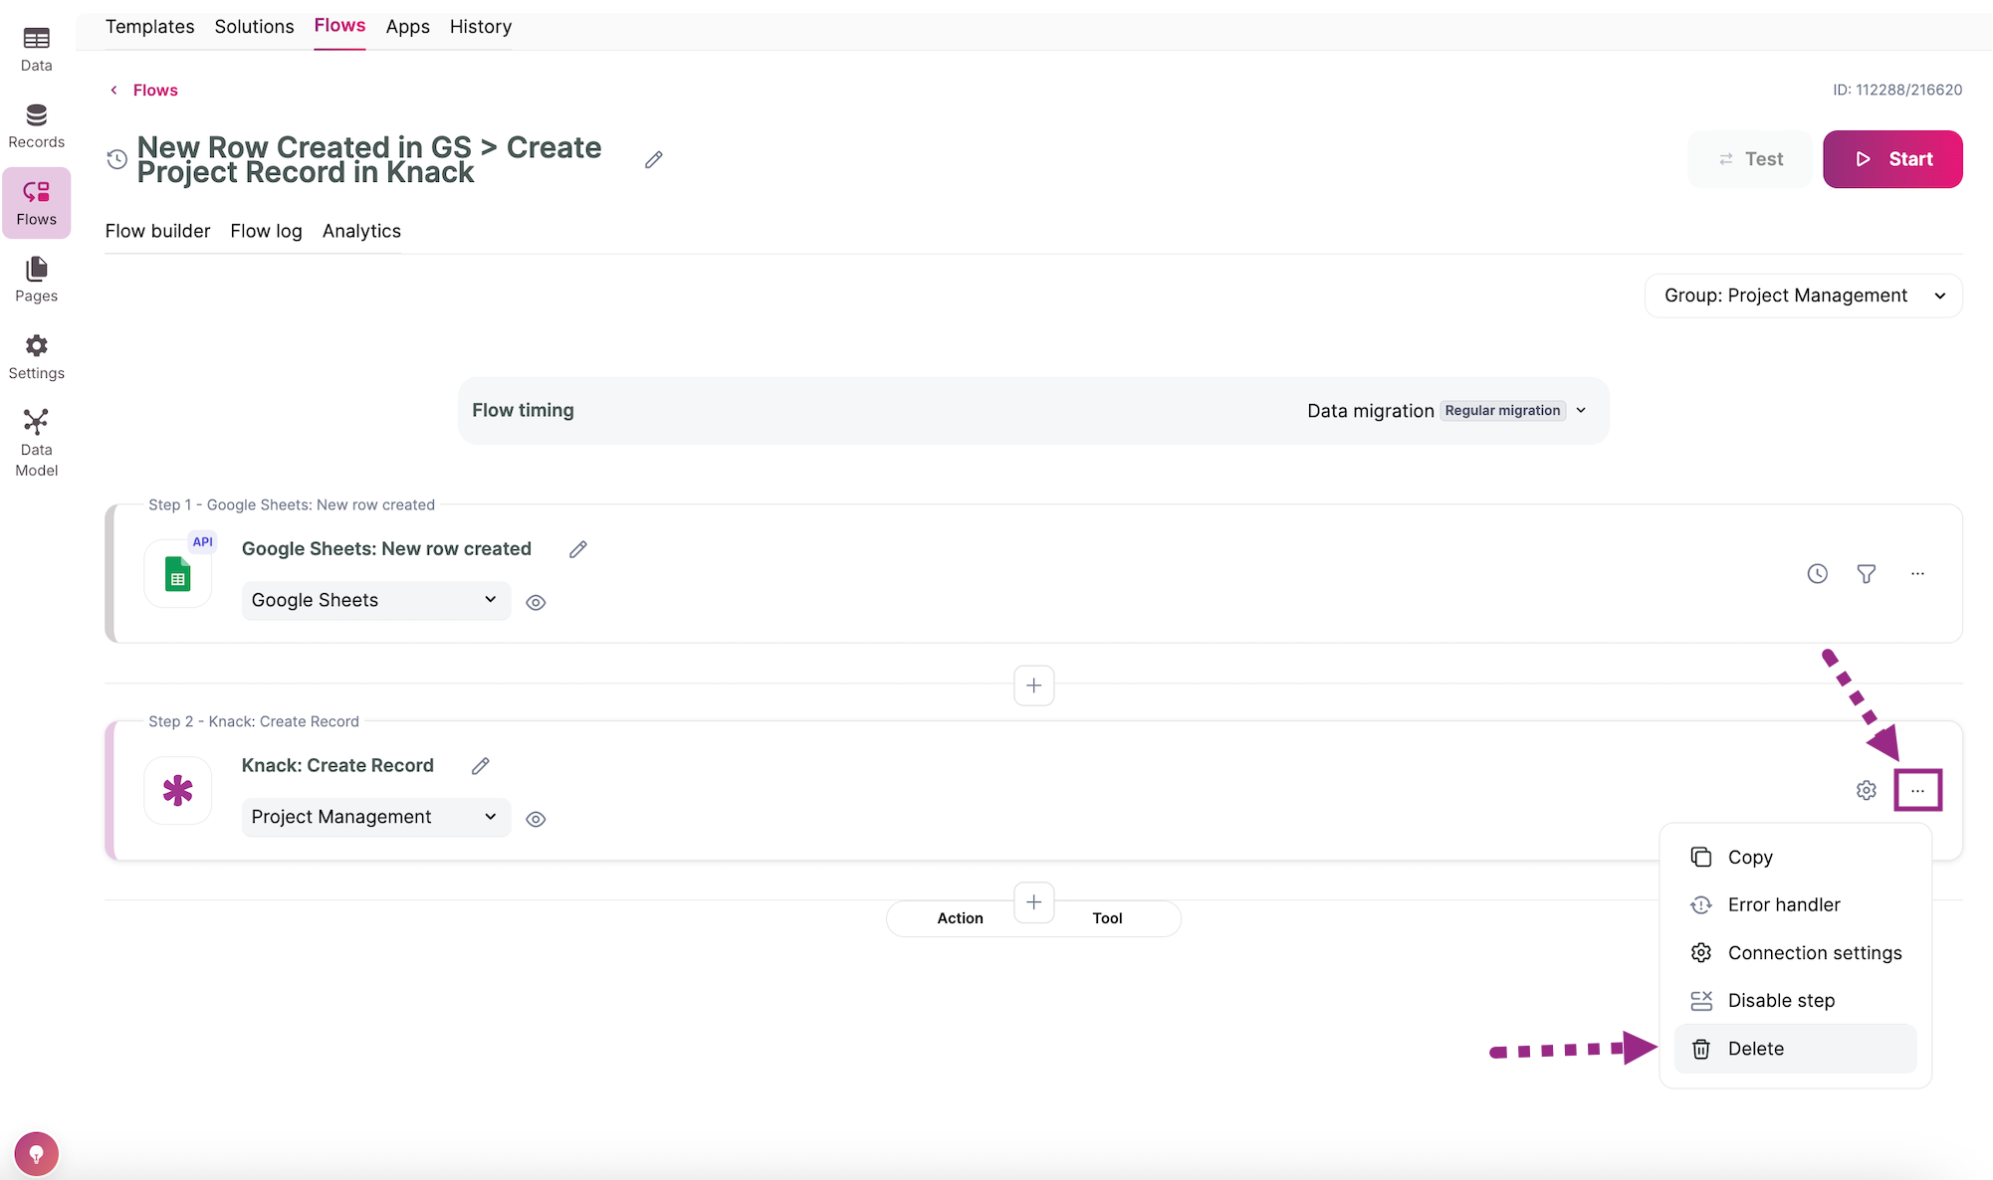The width and height of the screenshot is (1993, 1180).
Task: Edit the flow title with pencil icon
Action: click(x=653, y=160)
